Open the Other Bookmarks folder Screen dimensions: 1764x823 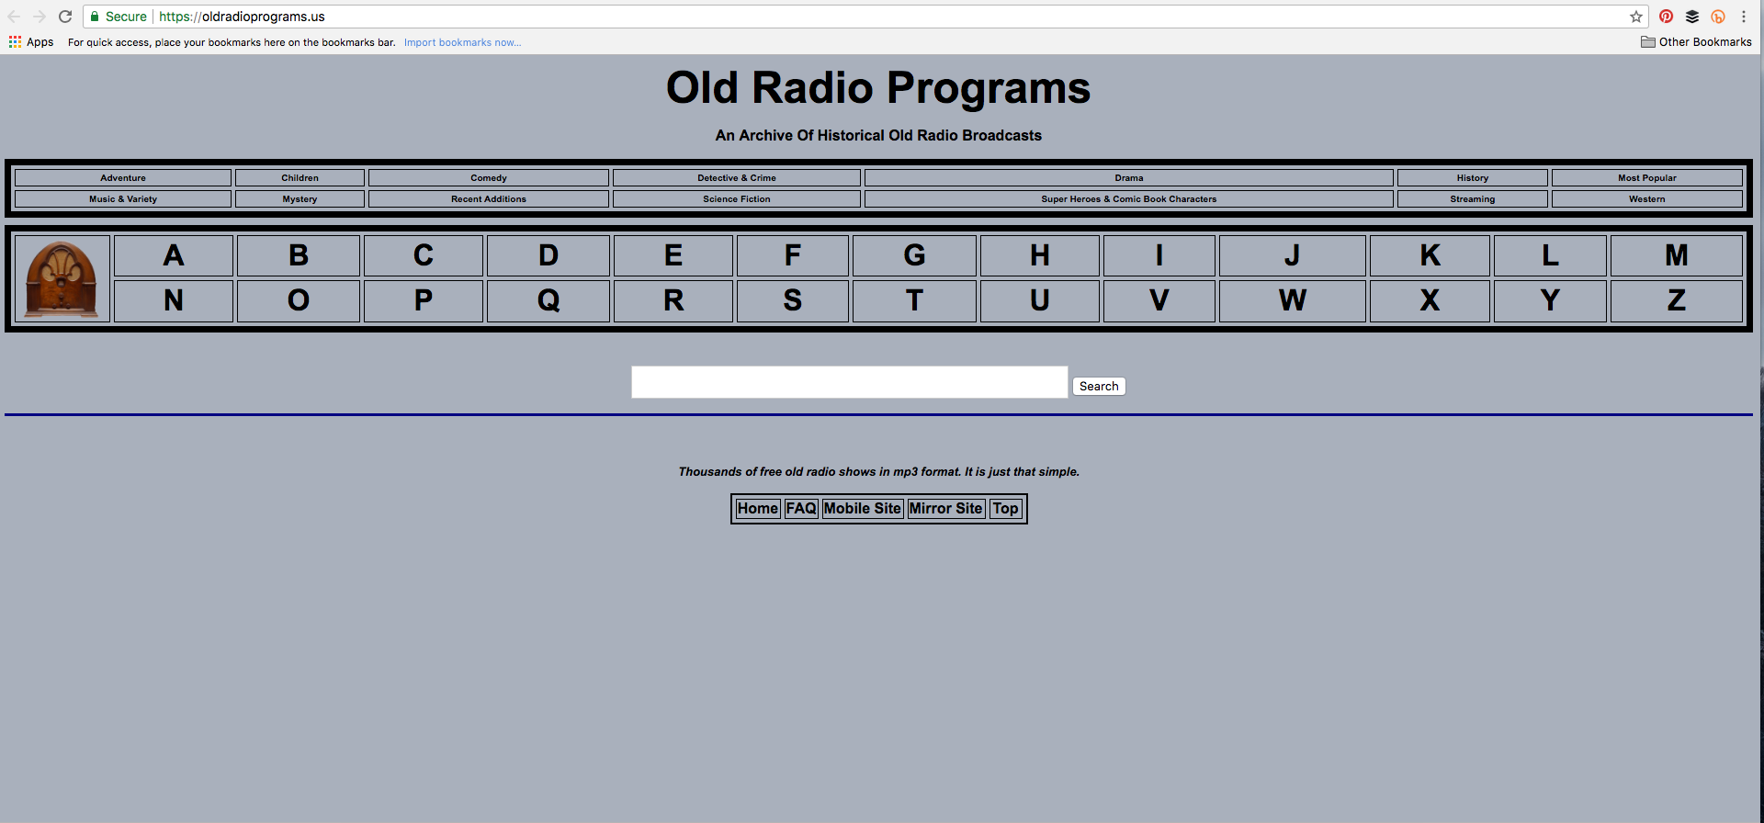pyautogui.click(x=1696, y=42)
